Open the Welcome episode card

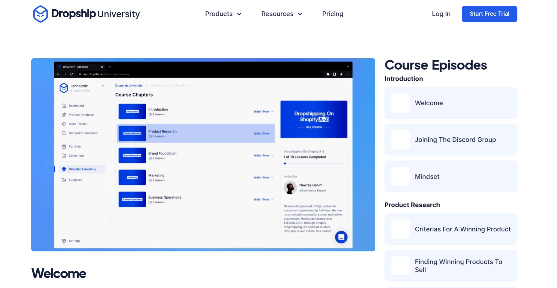451,103
